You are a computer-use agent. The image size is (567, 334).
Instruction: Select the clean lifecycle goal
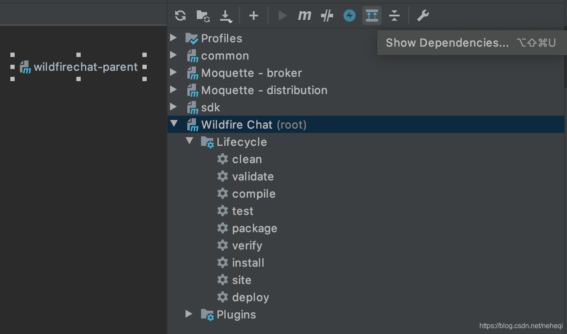tap(247, 159)
